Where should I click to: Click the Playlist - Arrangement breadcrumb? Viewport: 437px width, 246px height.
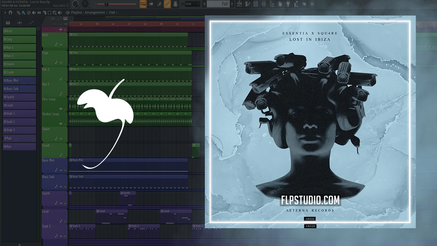click(x=88, y=13)
